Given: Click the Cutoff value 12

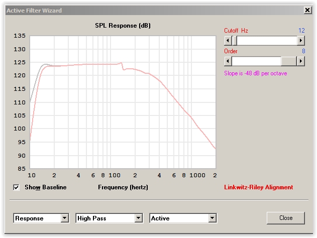Looking at the screenshot, I should coord(301,31).
